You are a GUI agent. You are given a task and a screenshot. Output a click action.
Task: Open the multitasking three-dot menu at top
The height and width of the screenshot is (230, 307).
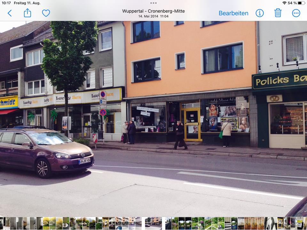pyautogui.click(x=153, y=3)
